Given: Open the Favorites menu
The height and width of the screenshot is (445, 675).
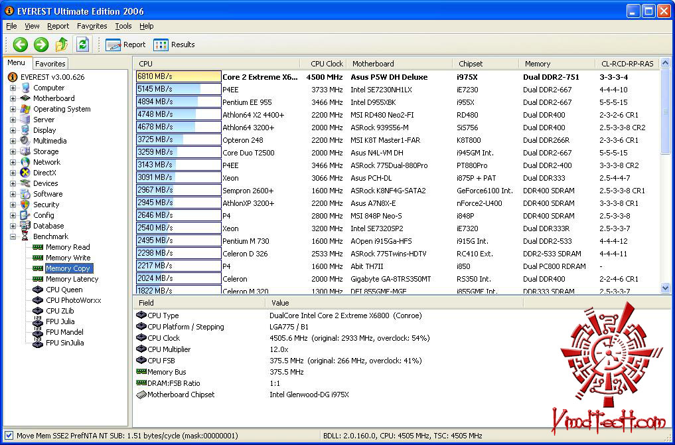Looking at the screenshot, I should (x=92, y=27).
